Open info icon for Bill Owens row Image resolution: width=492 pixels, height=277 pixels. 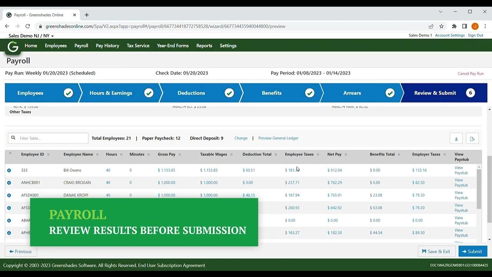(9, 170)
